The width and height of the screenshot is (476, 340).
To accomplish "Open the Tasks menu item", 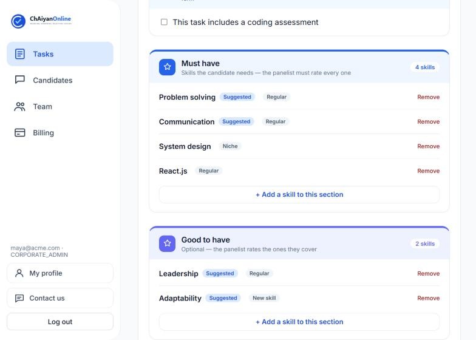I will pyautogui.click(x=60, y=54).
